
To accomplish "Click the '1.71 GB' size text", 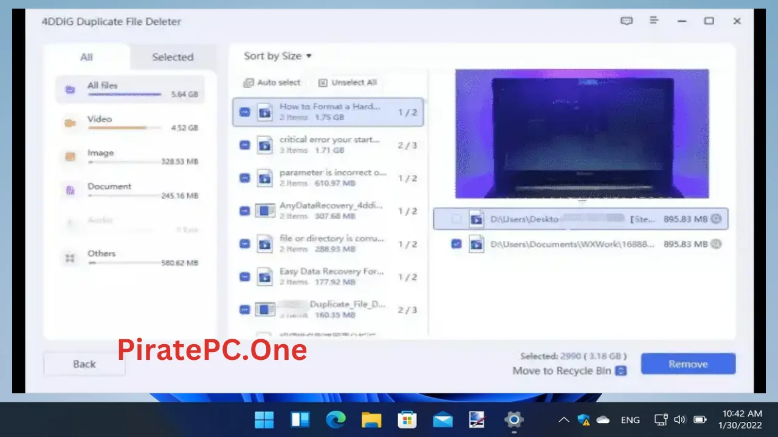I will [329, 151].
